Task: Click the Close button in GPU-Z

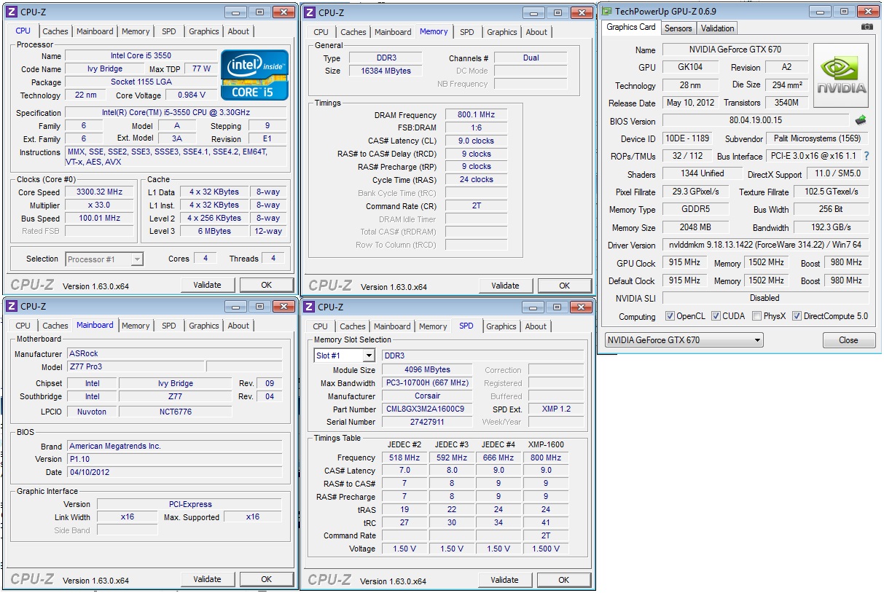Action: 848,340
